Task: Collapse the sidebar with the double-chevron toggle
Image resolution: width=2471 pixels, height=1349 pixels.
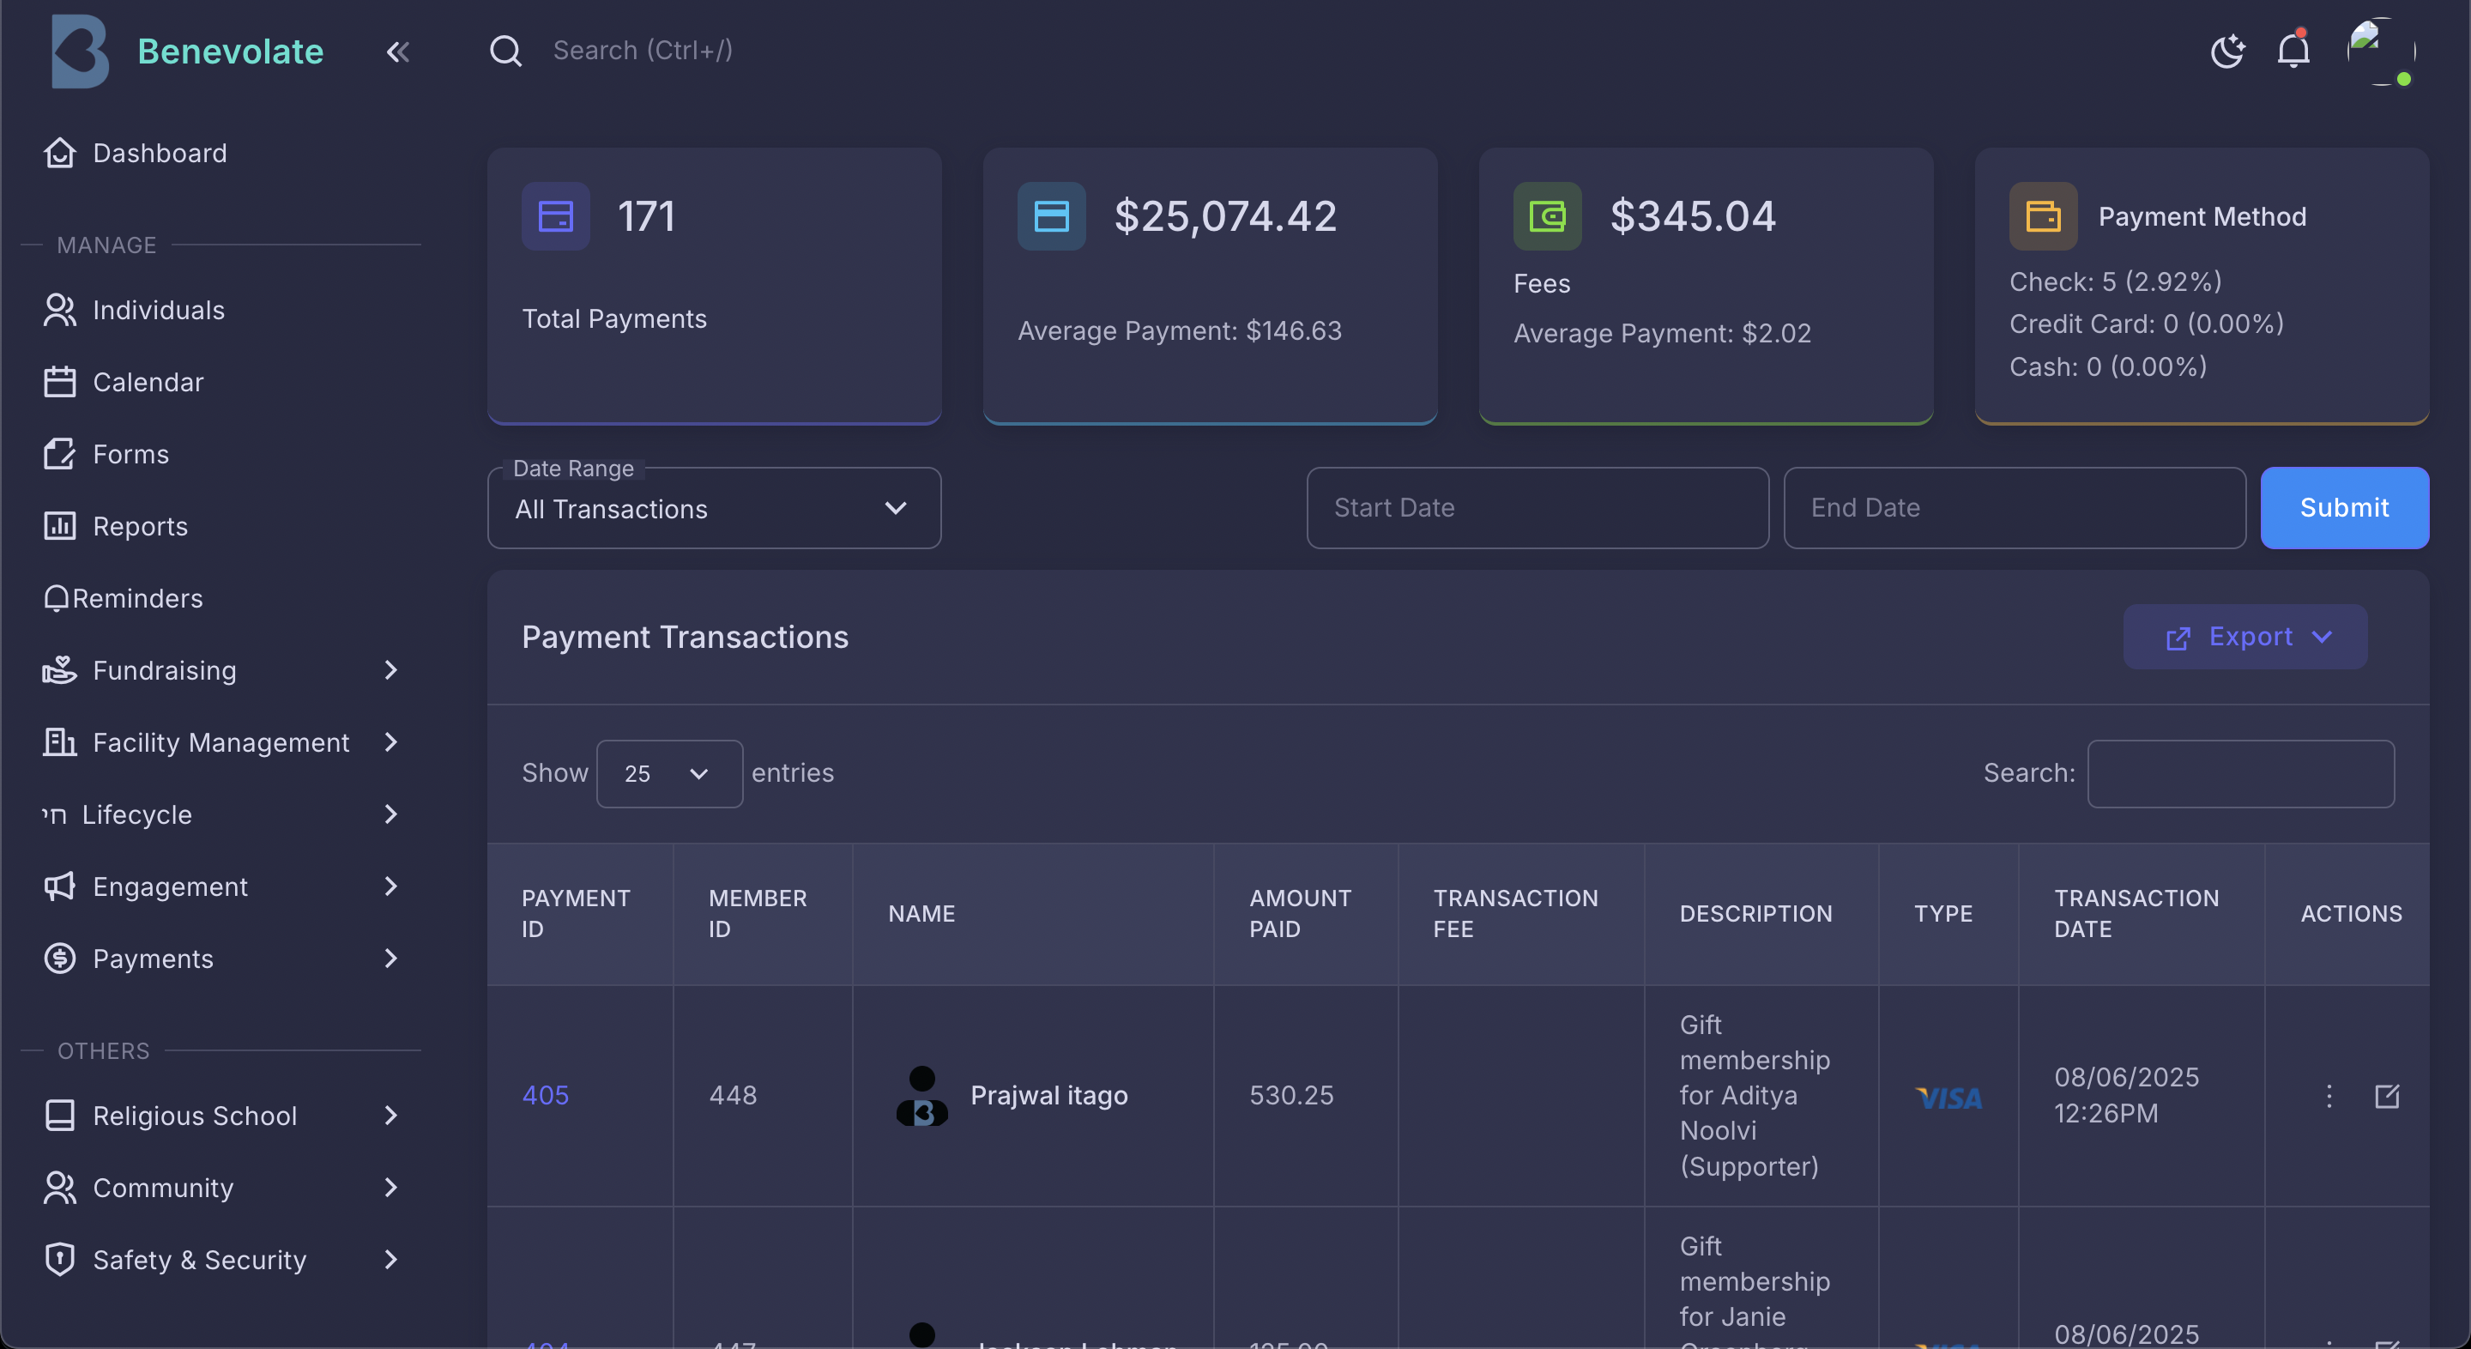Action: tap(397, 51)
